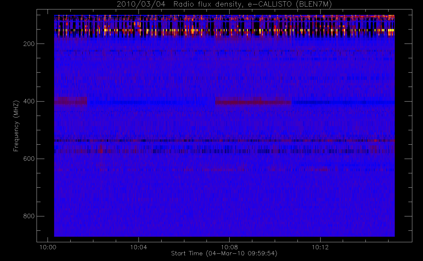Click the '10:04' time tick label

[139, 247]
